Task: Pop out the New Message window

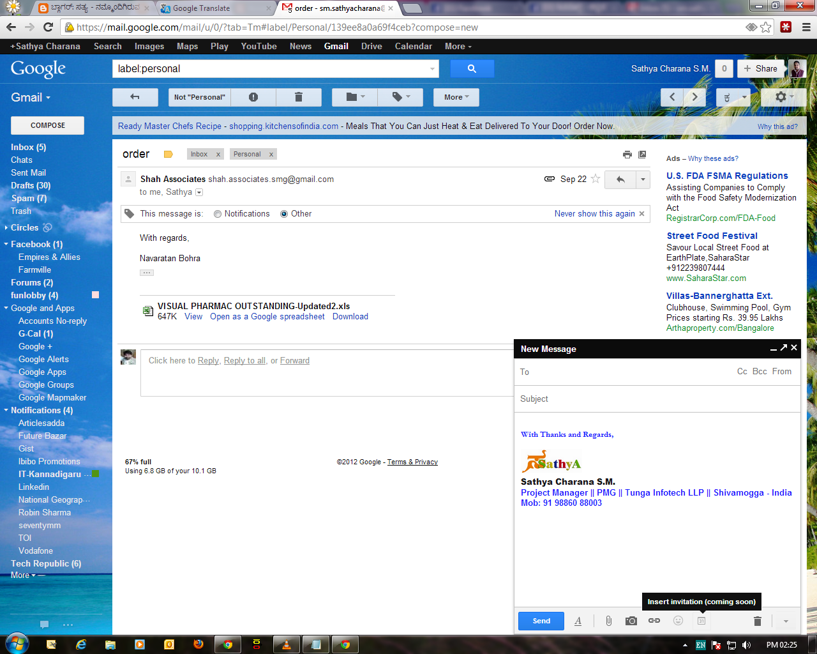Action: tap(783, 348)
